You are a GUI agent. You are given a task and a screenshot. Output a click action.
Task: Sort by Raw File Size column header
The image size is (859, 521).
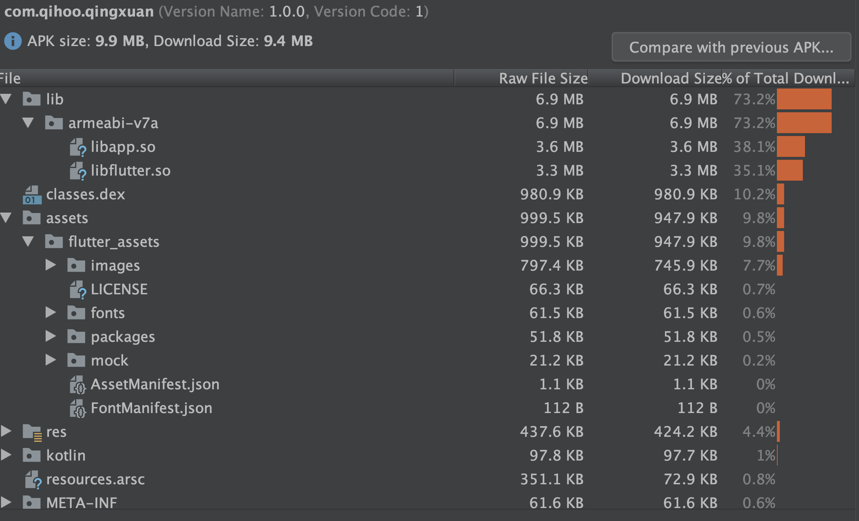point(521,78)
